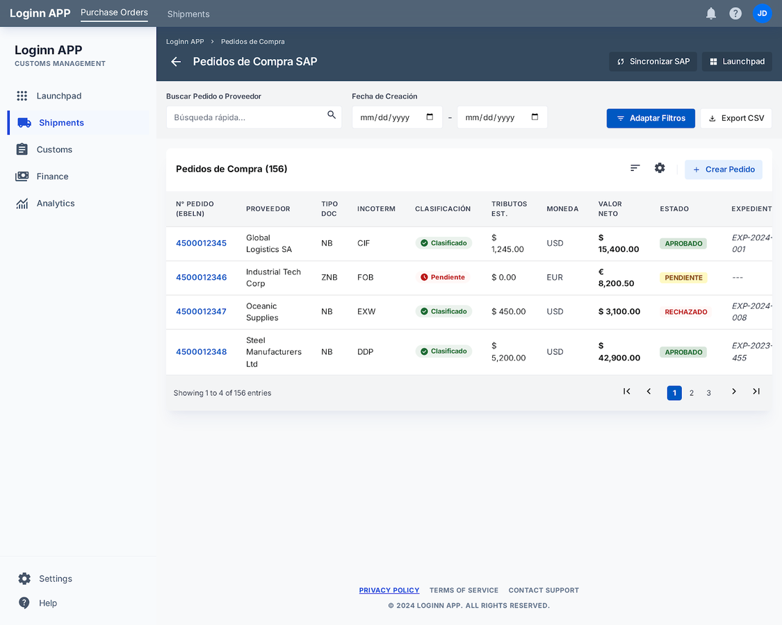Go back using the arrow next to title
Viewport: 782px width, 625px height.
pos(175,61)
